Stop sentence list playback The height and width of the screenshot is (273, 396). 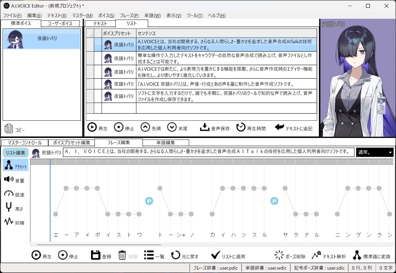pyautogui.click(x=124, y=128)
